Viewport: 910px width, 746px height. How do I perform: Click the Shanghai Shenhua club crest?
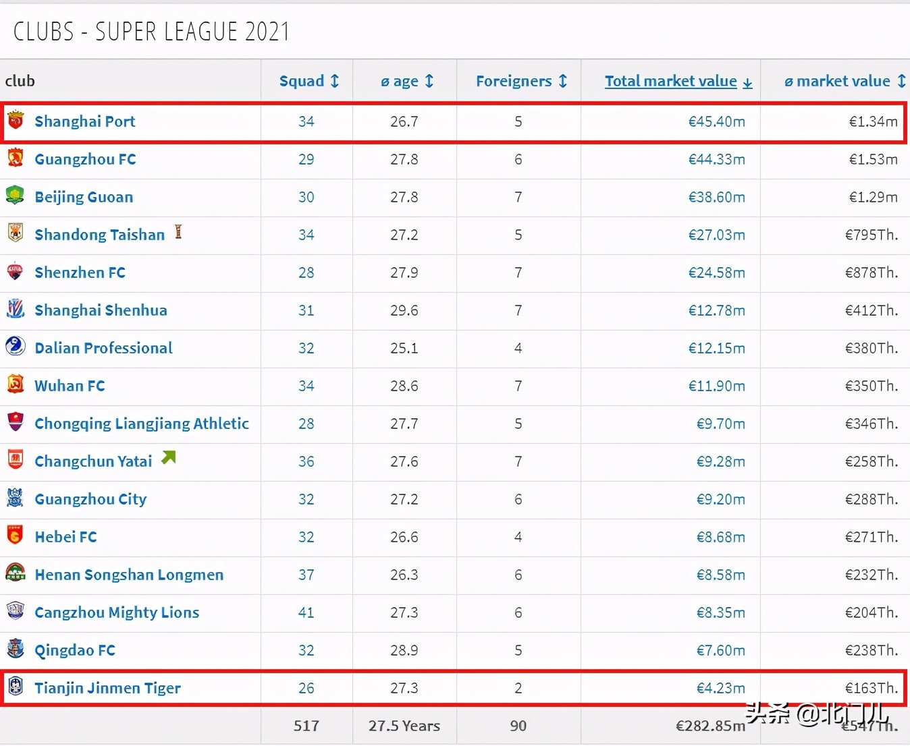coord(16,310)
